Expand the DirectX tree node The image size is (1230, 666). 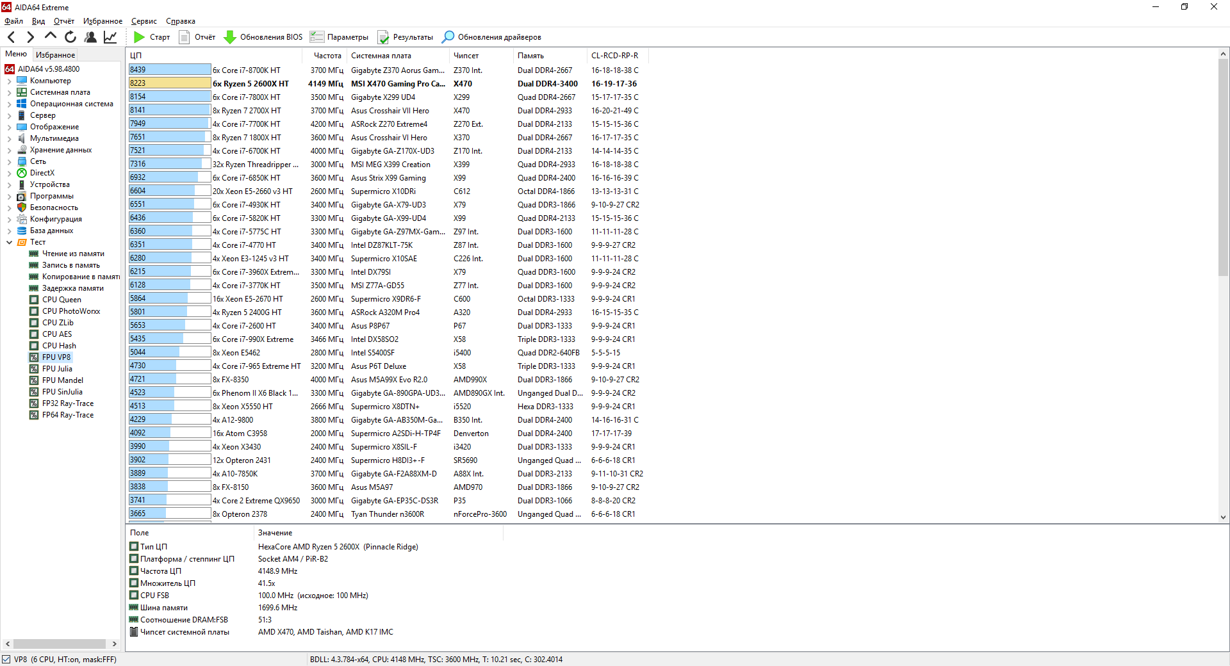[x=9, y=173]
